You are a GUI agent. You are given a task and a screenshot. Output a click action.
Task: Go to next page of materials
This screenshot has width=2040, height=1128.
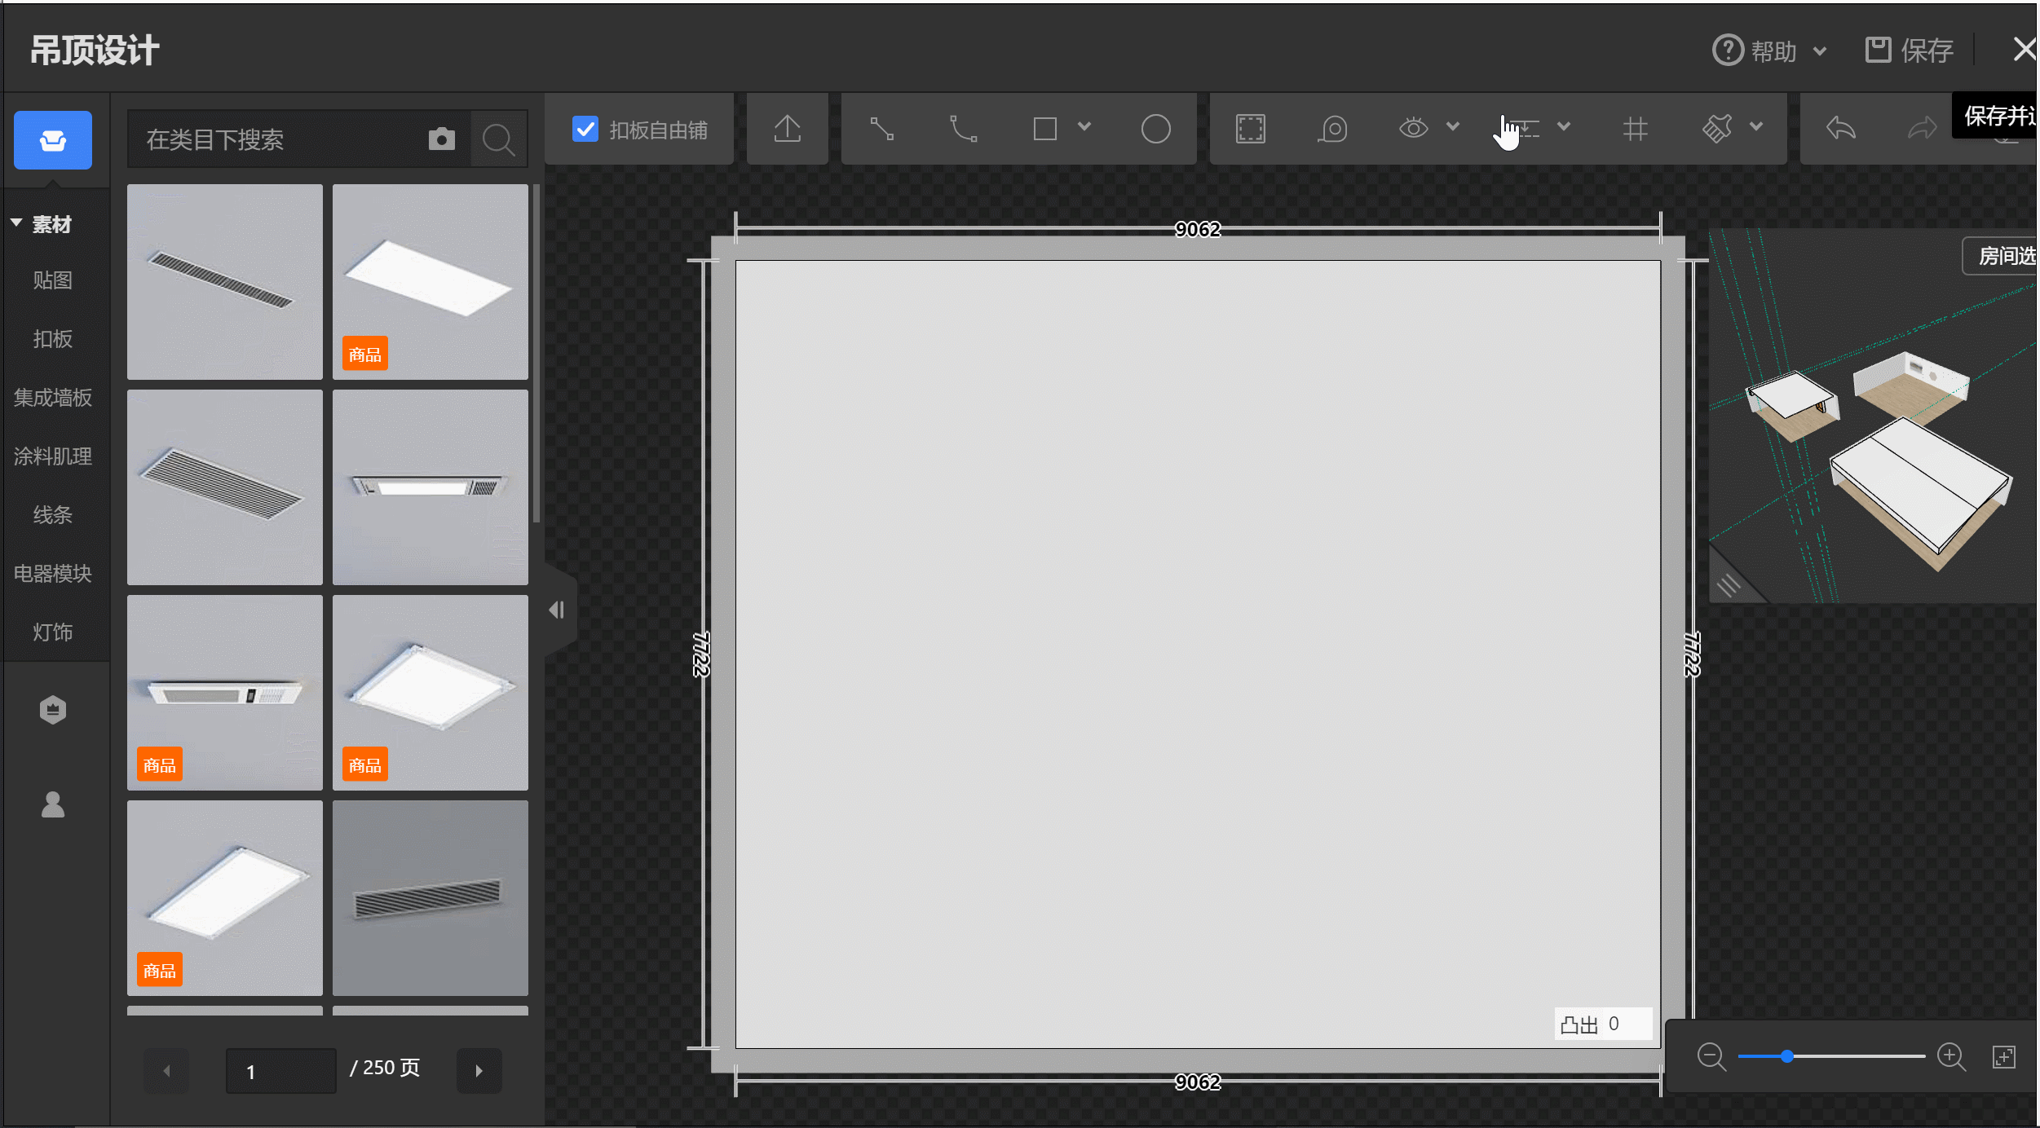479,1070
